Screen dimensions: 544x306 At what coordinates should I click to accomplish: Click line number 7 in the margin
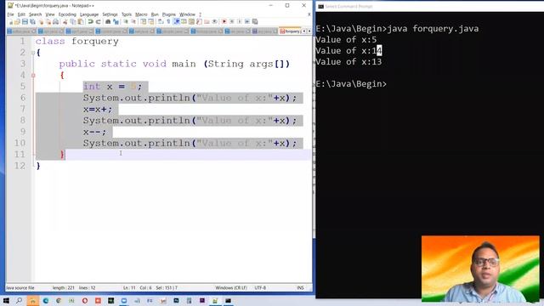point(23,109)
